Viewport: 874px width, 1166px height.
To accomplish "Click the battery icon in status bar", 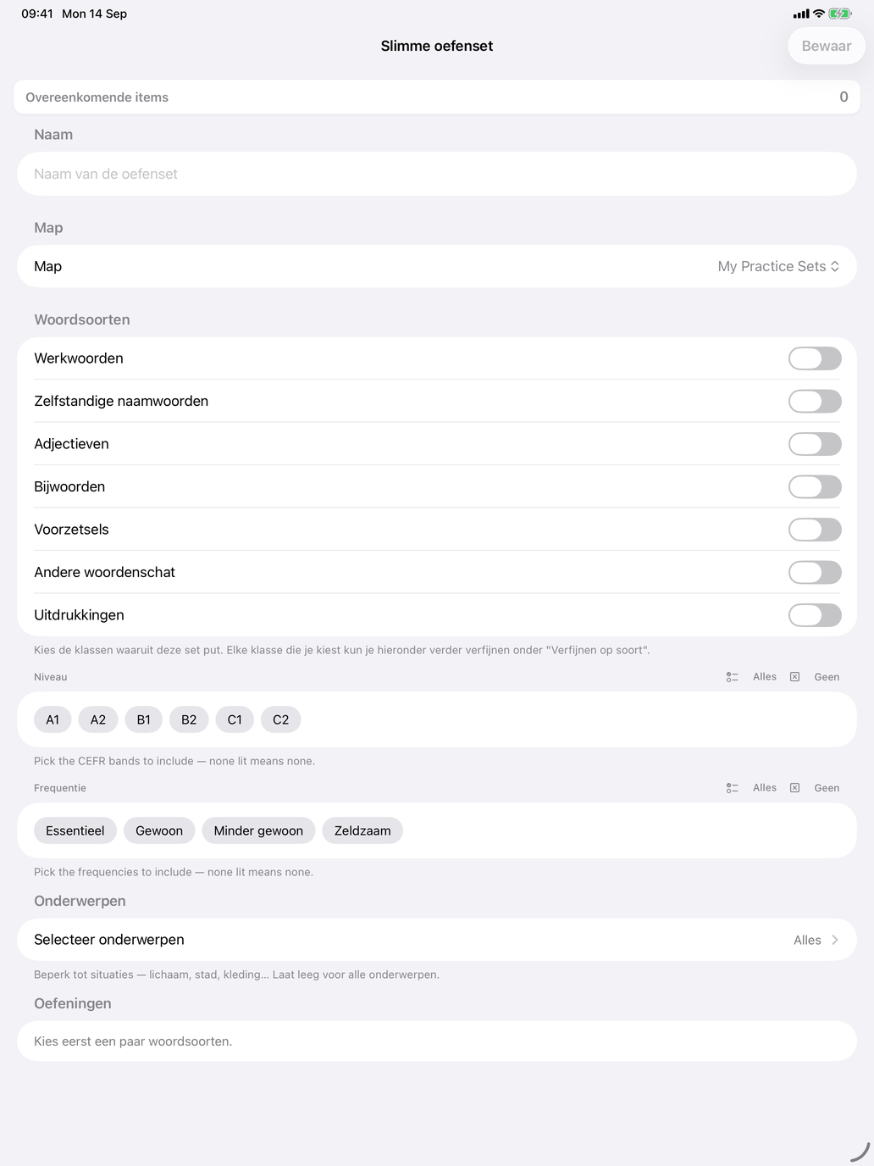I will [840, 14].
